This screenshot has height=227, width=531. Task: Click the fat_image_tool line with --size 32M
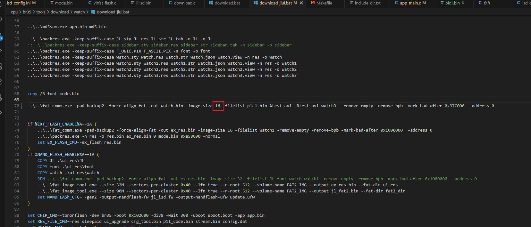[x=218, y=185]
